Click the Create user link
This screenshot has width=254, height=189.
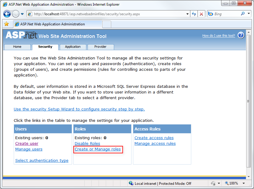click(27, 144)
